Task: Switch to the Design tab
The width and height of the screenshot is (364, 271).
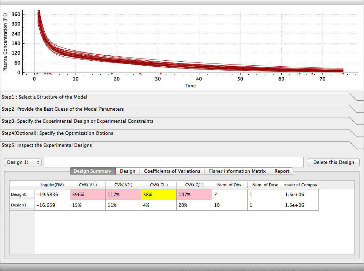Action: pyautogui.click(x=127, y=171)
